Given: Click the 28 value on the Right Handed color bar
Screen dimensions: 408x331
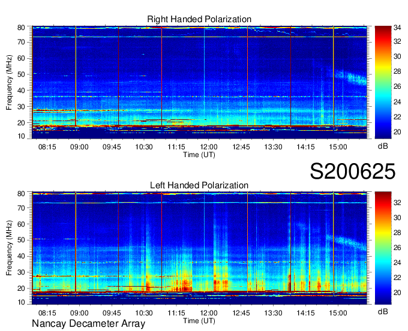Looking at the screenshot, I should (397, 71).
